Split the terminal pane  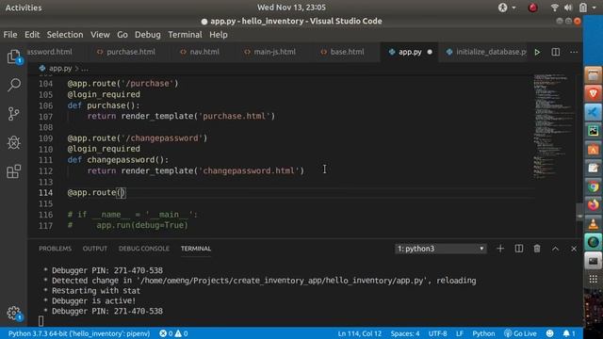click(x=519, y=249)
